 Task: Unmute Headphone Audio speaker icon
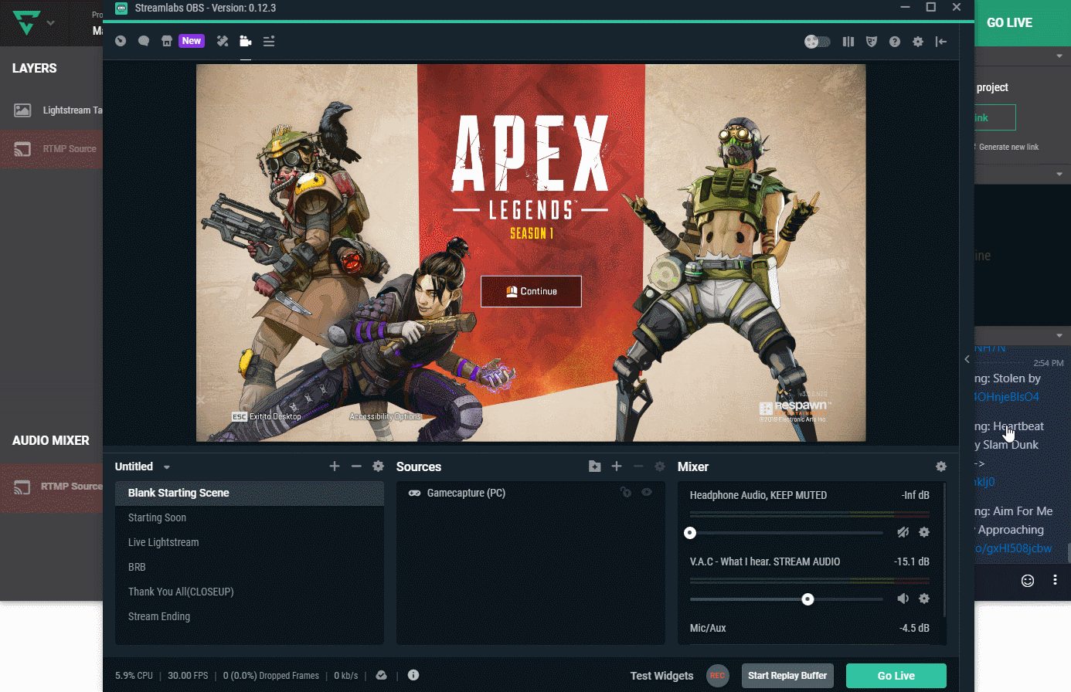click(903, 532)
